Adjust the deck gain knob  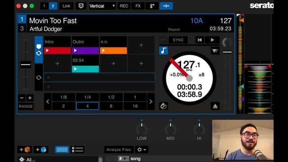[x=227, y=42]
